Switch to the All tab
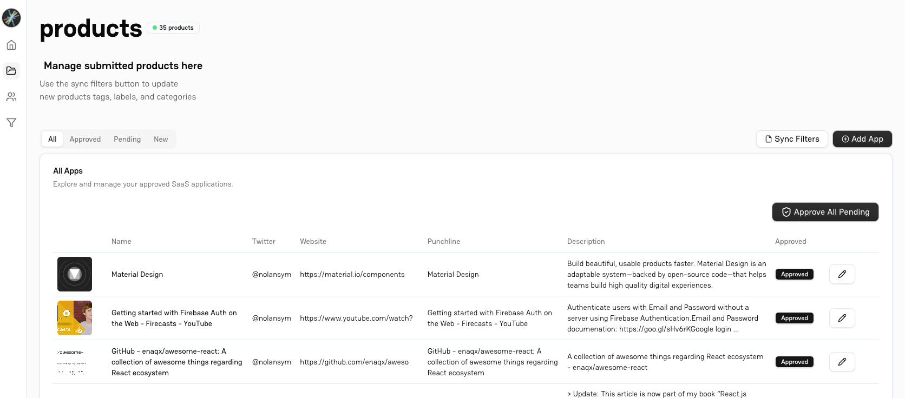Image resolution: width=905 pixels, height=398 pixels. coord(52,139)
